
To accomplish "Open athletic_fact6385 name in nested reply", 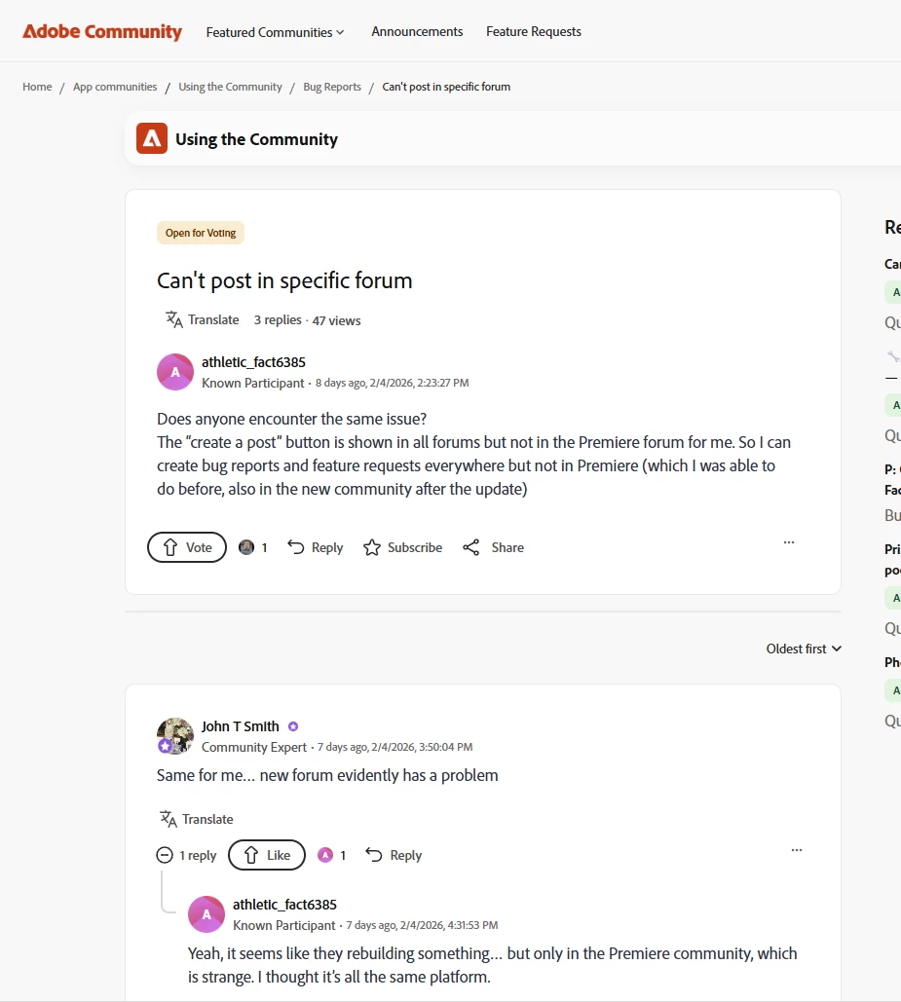I will 284,905.
